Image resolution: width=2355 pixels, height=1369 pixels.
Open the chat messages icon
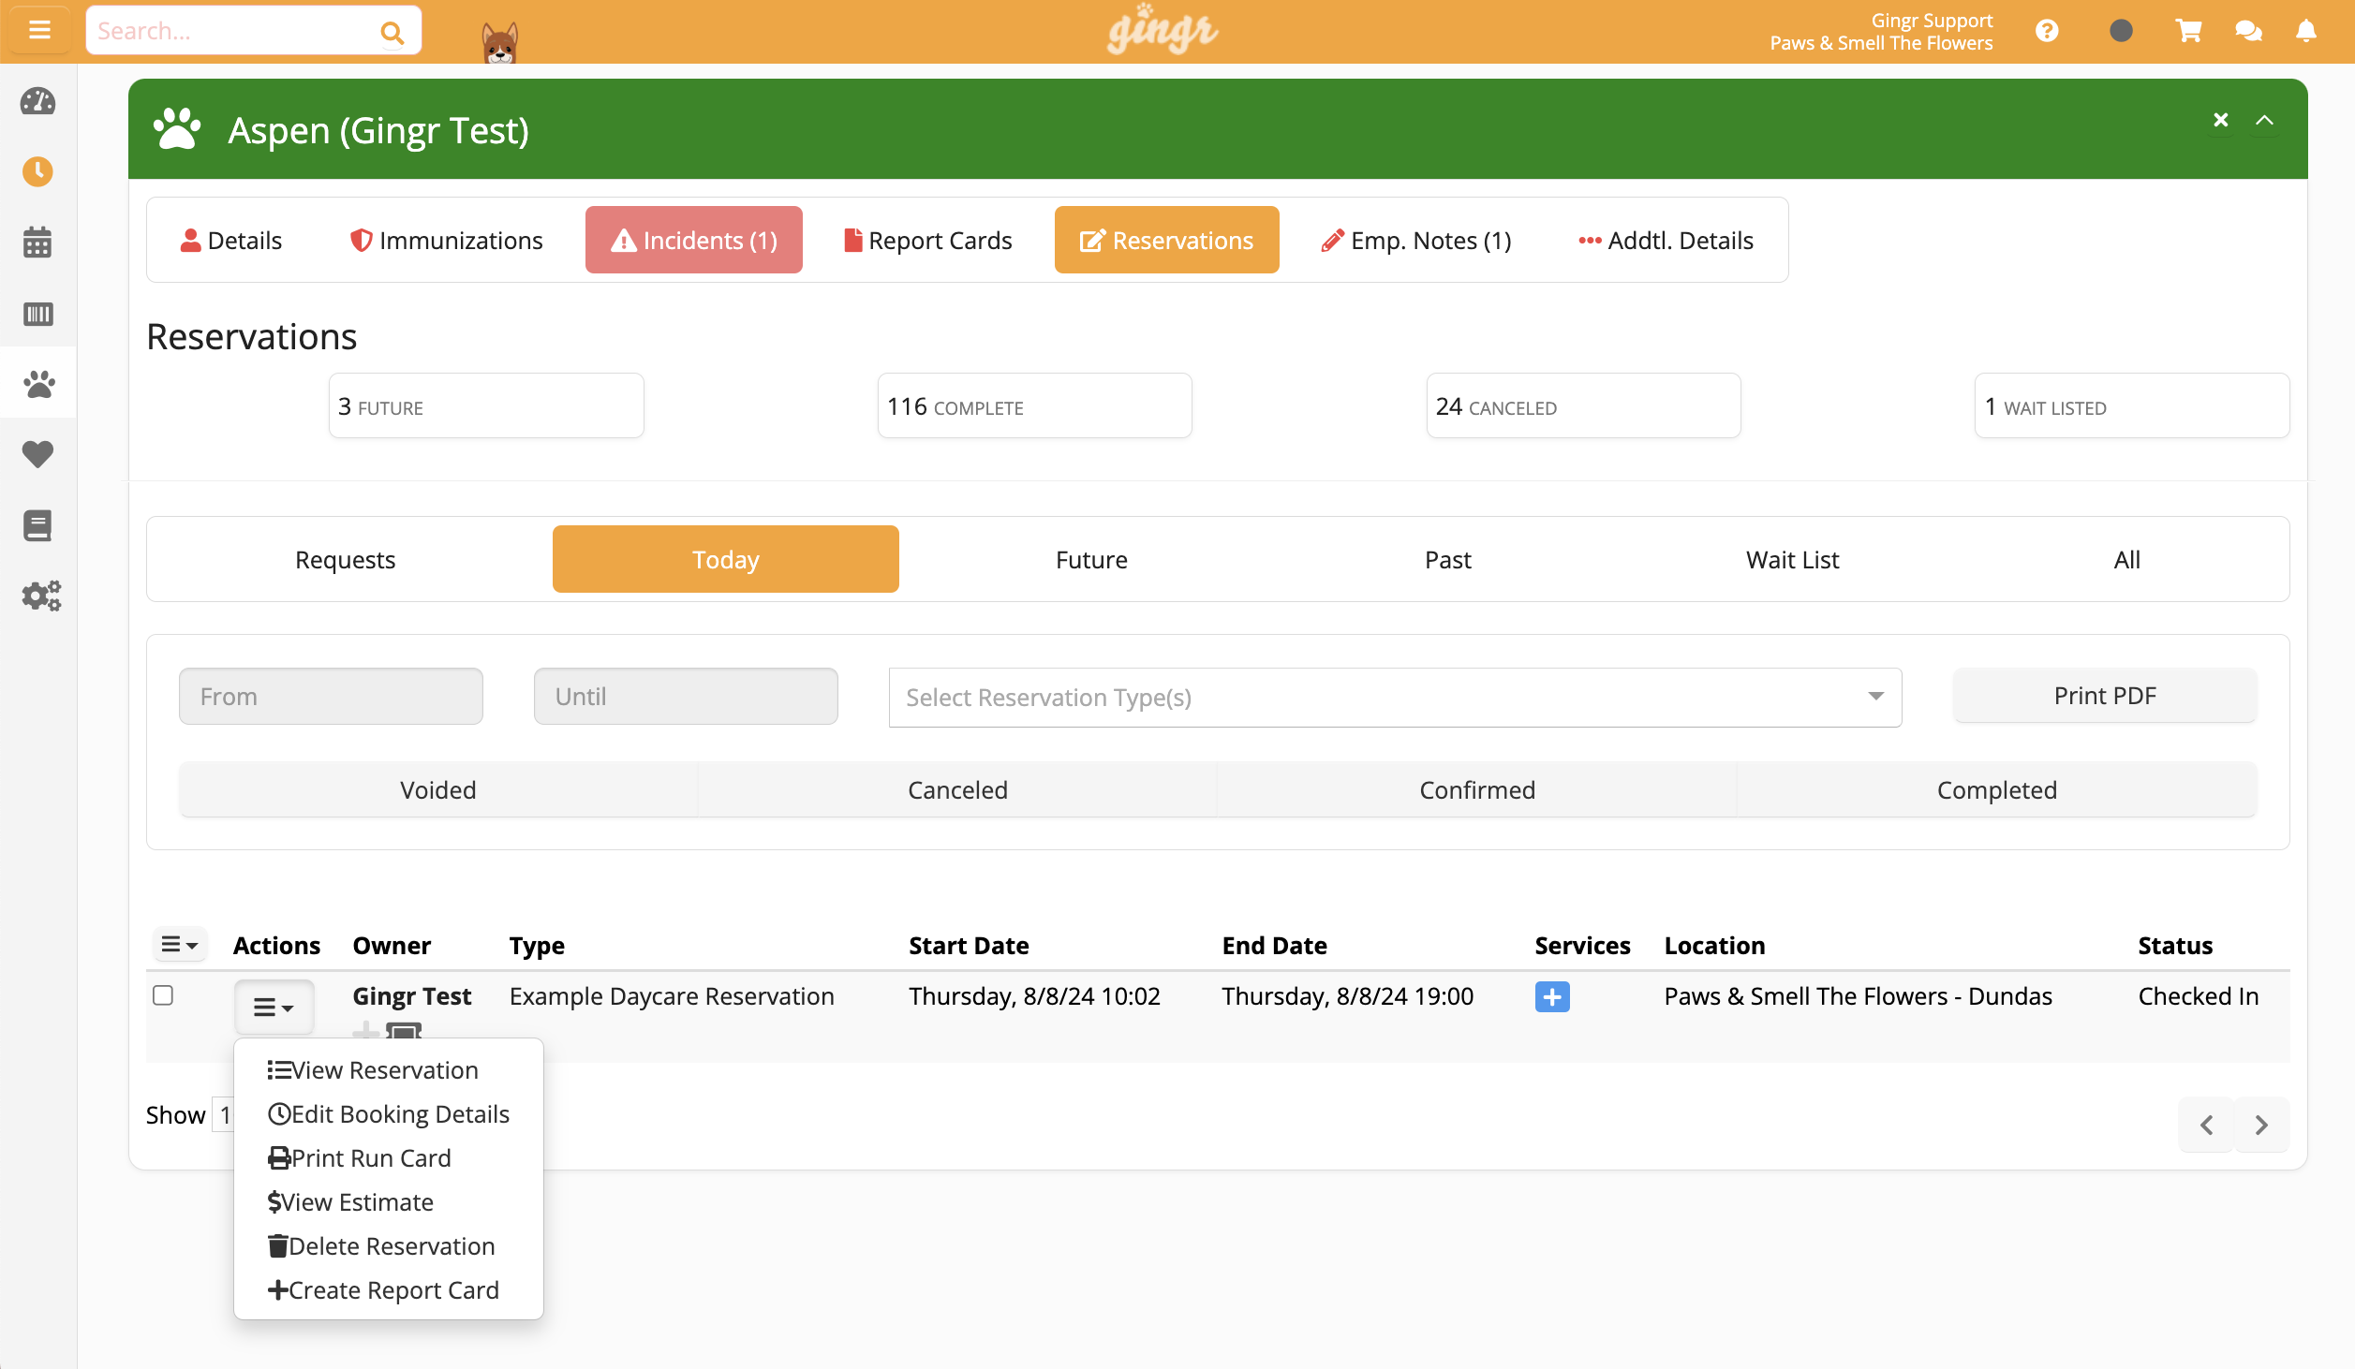(2248, 31)
